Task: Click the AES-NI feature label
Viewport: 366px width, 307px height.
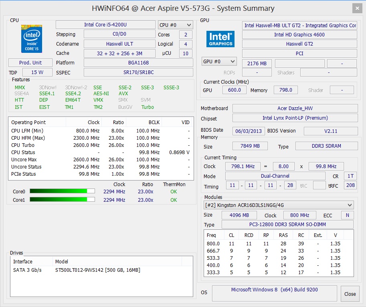Action: (x=101, y=94)
